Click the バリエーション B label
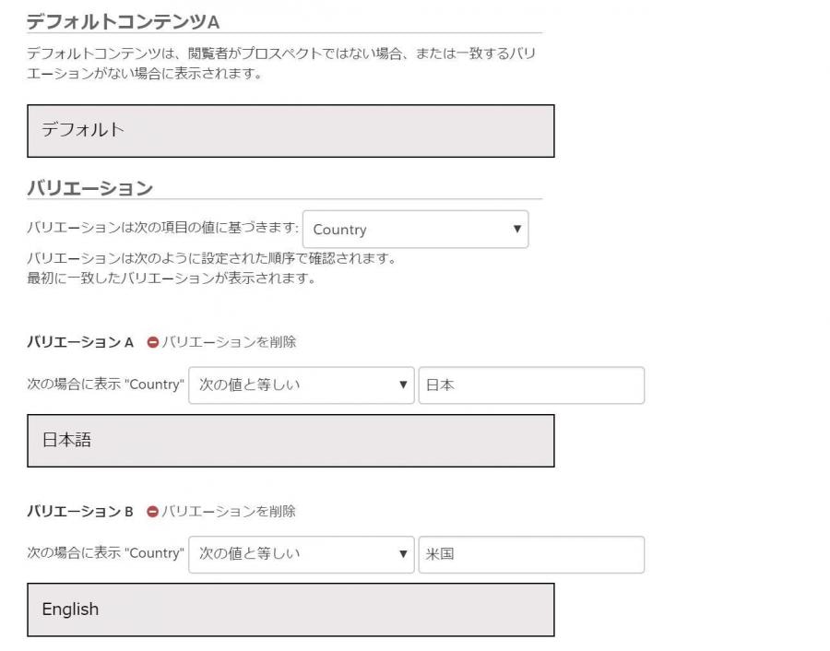830x651 pixels. coord(80,512)
